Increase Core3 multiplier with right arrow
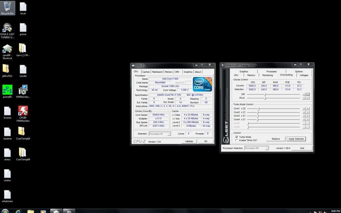The image size is (341, 213). [308, 116]
